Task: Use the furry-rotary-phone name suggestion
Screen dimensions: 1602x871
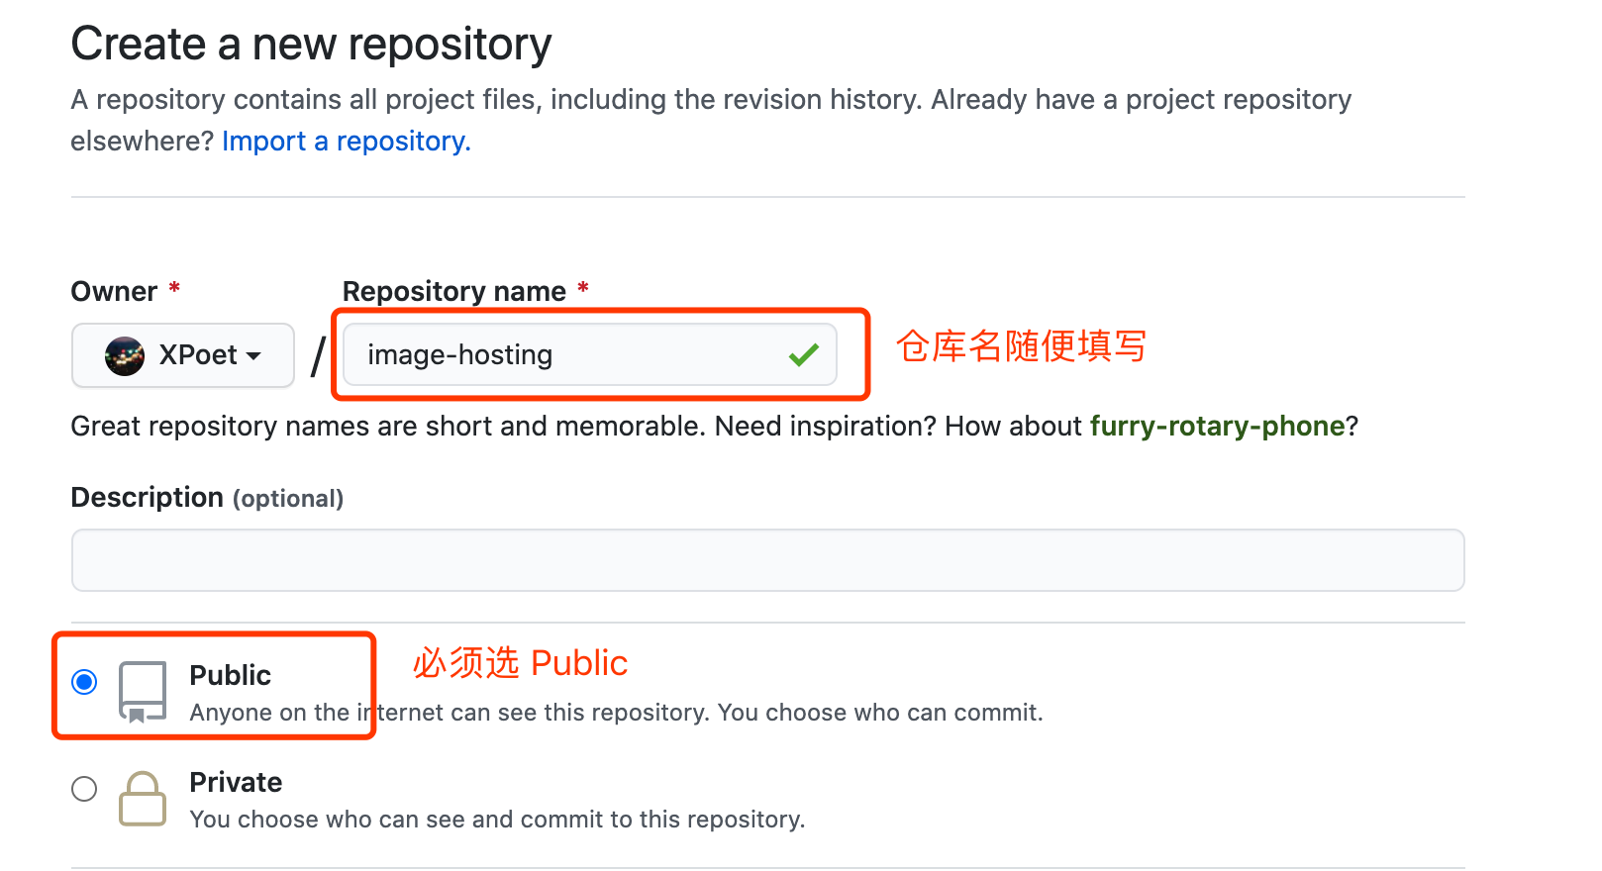Action: pos(1218,427)
